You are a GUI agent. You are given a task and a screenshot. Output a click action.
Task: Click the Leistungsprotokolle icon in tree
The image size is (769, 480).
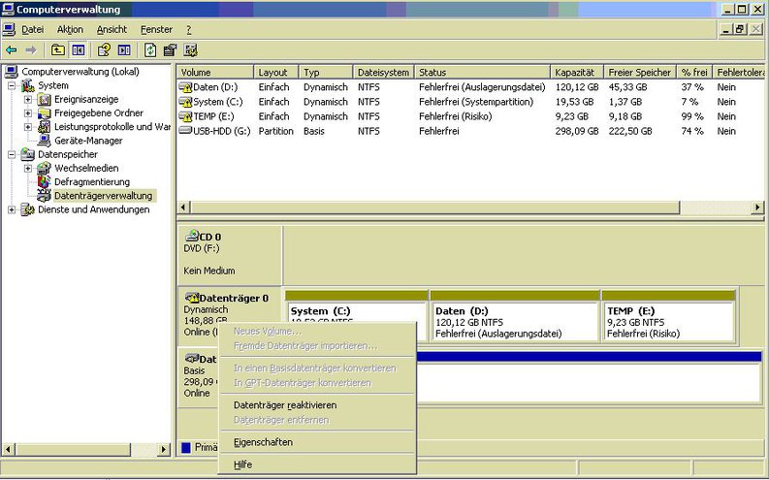pos(45,127)
